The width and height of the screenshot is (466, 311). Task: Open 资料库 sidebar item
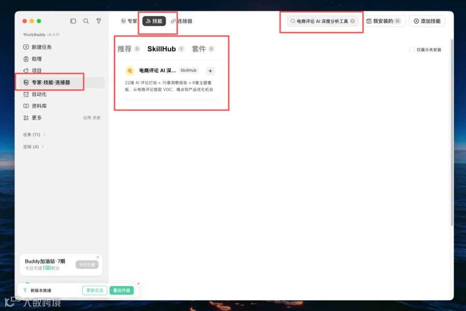(35, 106)
